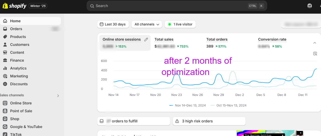Expand the Sales channels chevron
The image size is (321, 136).
click(58, 95)
